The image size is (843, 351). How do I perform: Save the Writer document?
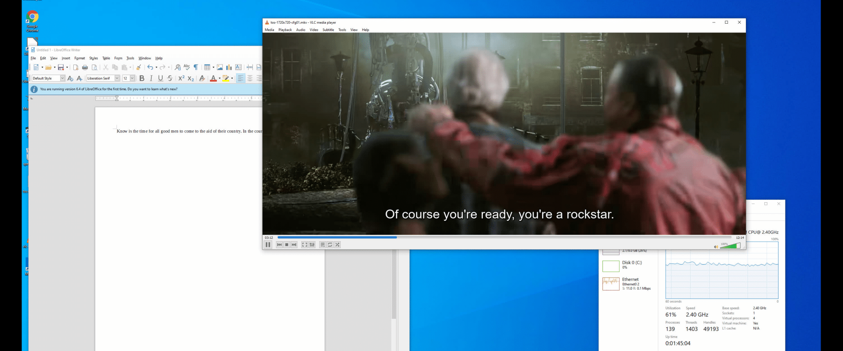(x=61, y=67)
